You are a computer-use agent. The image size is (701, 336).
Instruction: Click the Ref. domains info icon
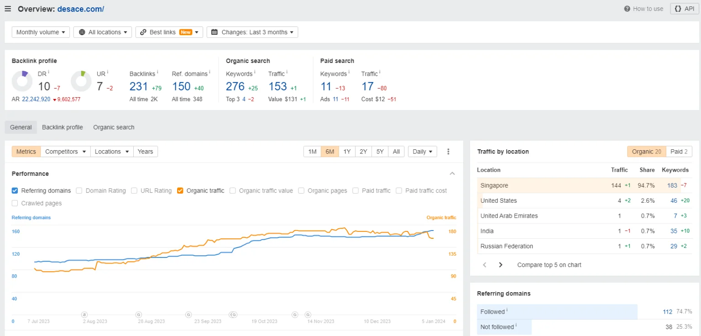(x=209, y=72)
